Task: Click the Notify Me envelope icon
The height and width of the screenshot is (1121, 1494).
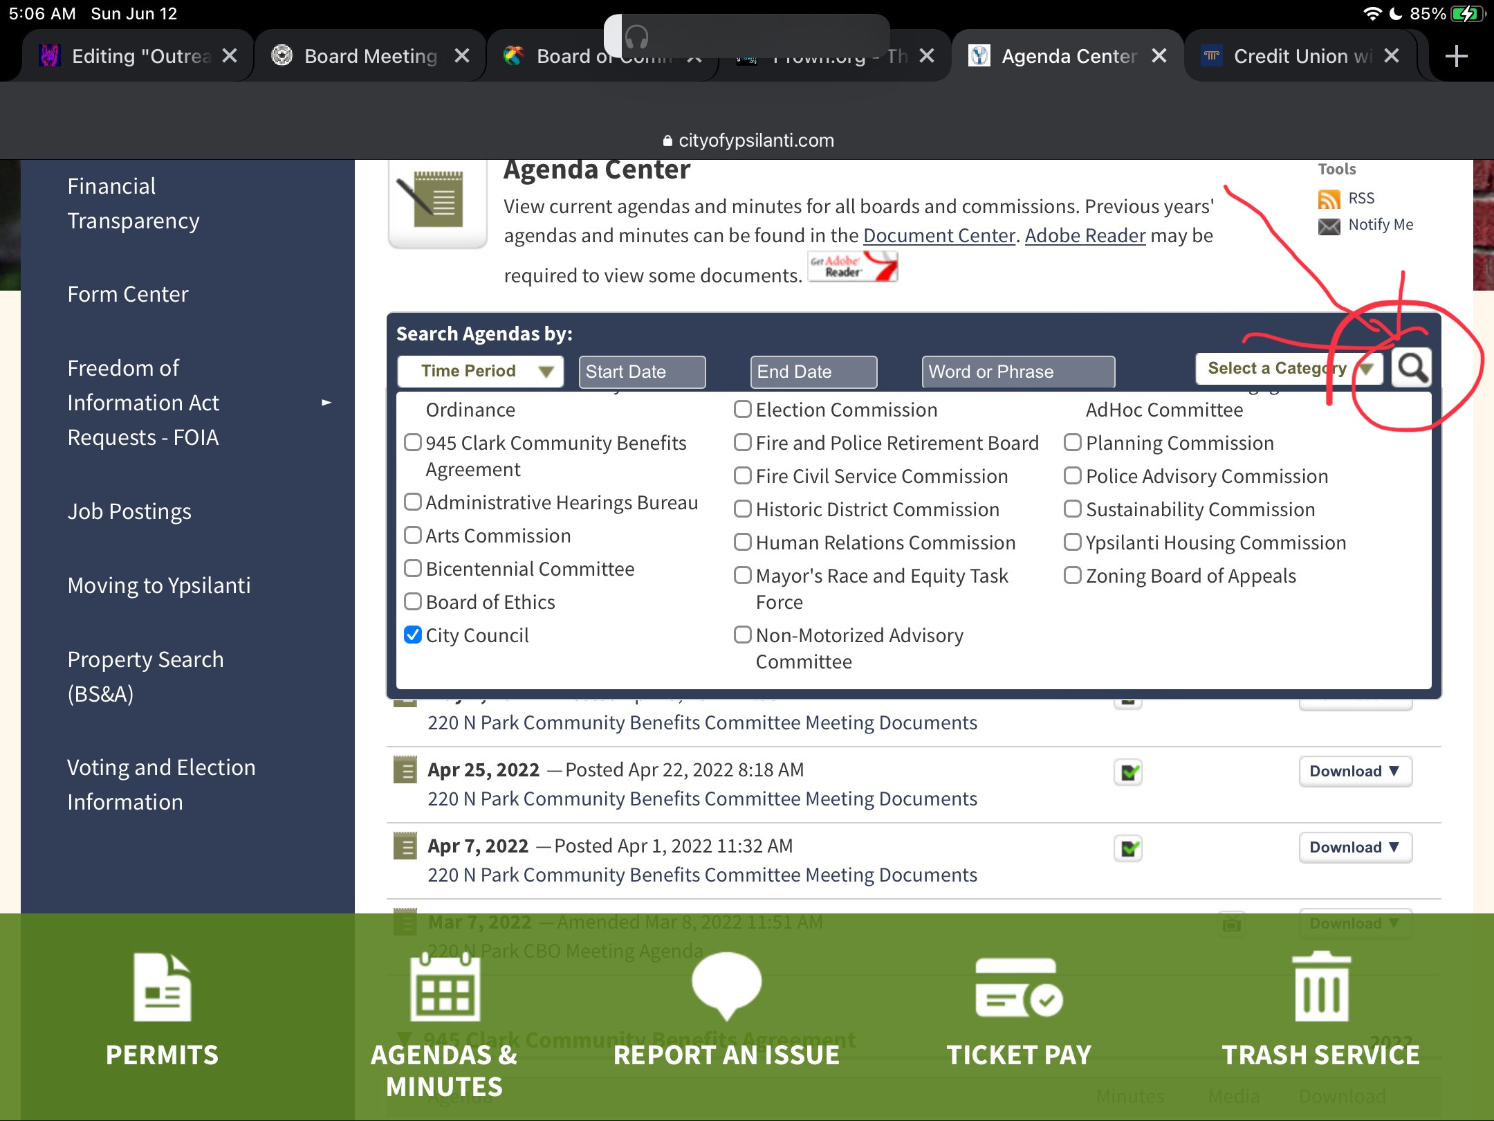Action: [1329, 226]
